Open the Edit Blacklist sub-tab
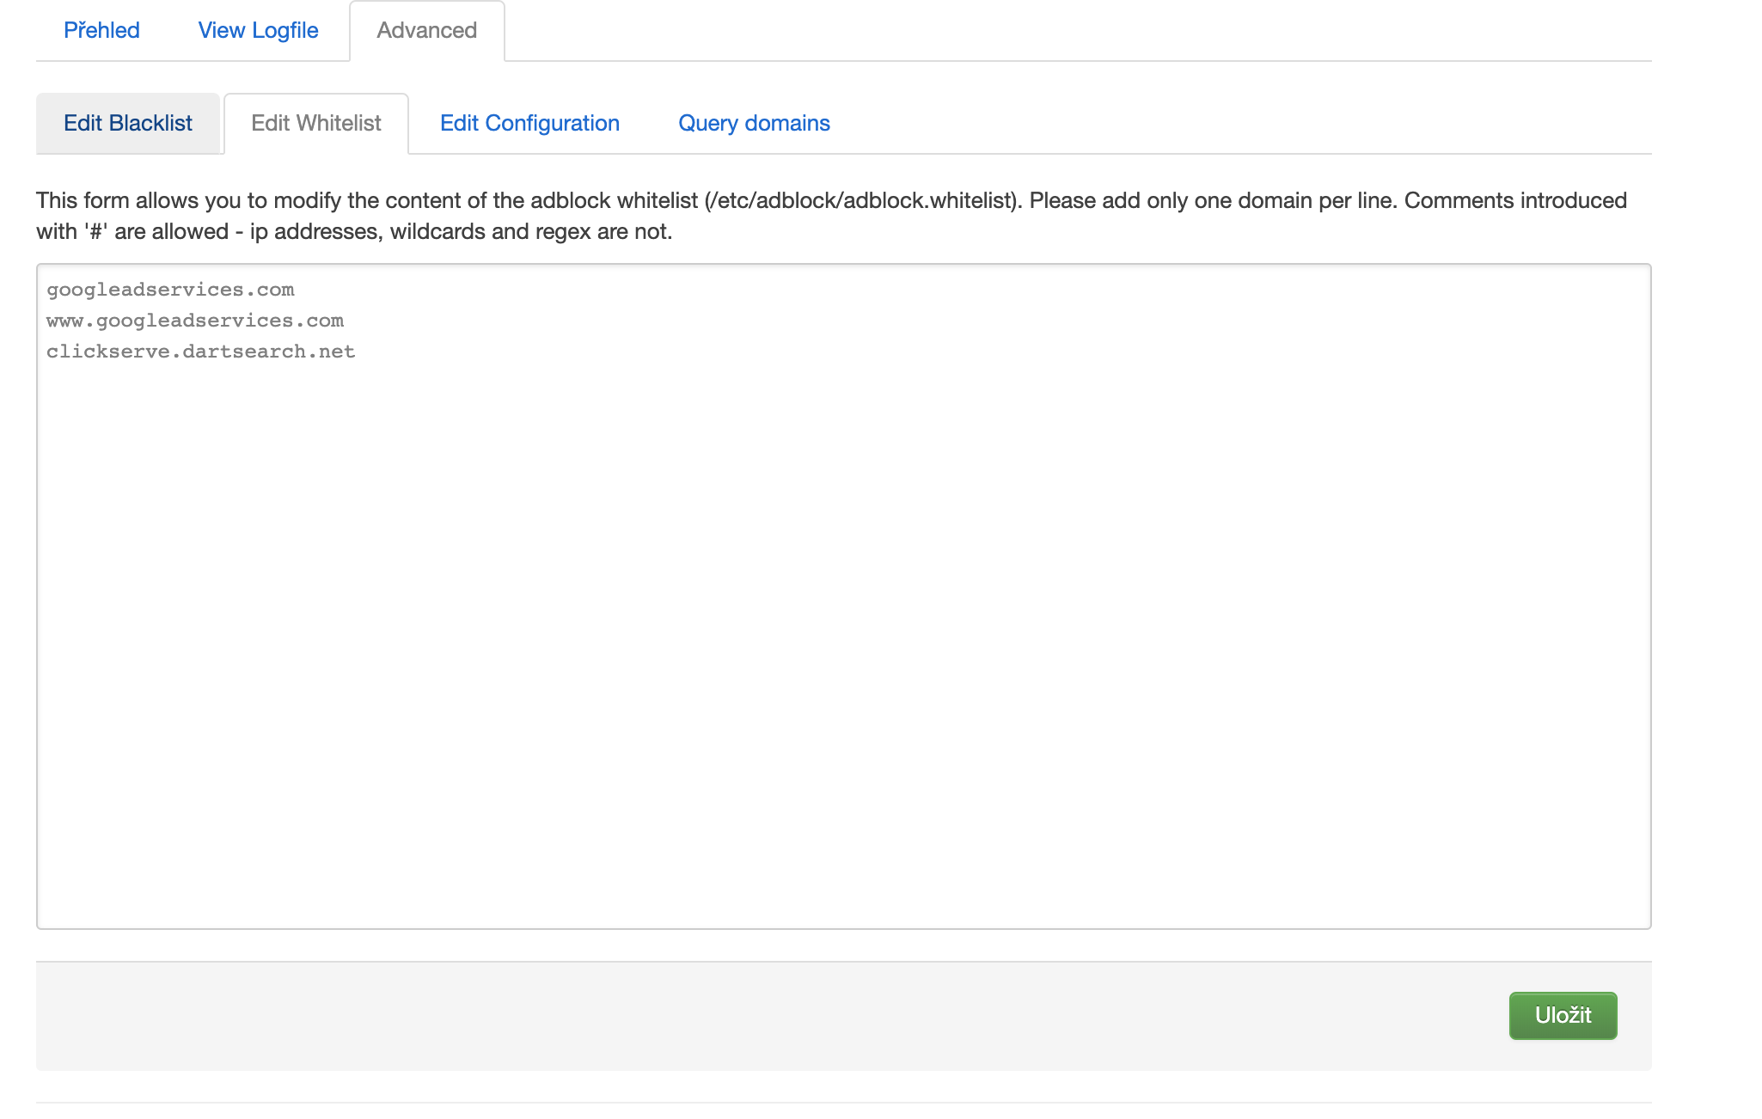 click(128, 123)
